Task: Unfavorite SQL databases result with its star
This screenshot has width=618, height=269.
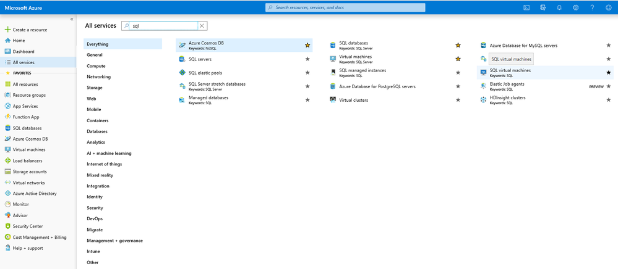Action: click(458, 45)
